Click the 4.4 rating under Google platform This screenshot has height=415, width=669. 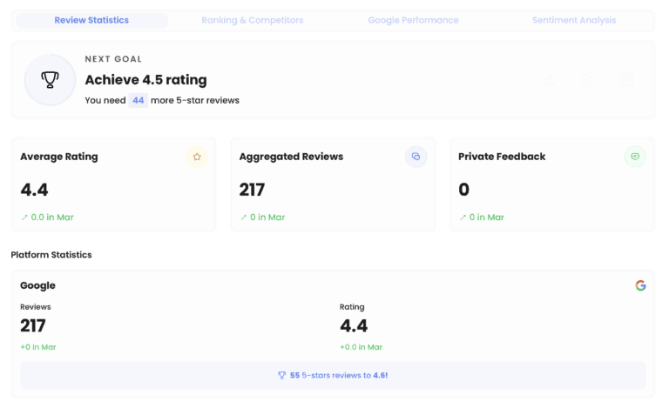click(x=354, y=326)
